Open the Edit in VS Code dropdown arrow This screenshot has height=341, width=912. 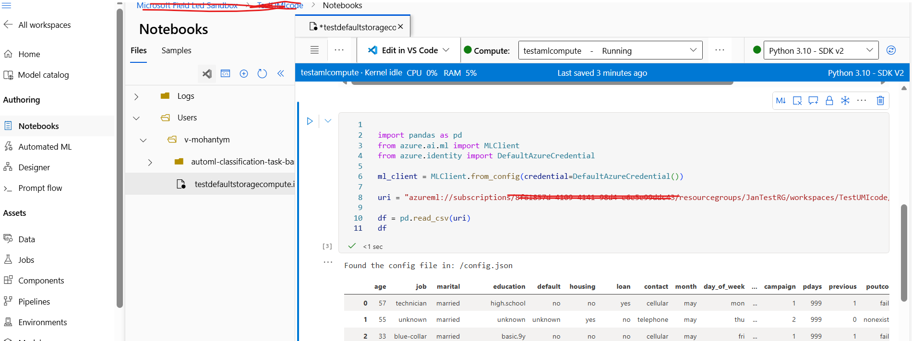point(446,50)
